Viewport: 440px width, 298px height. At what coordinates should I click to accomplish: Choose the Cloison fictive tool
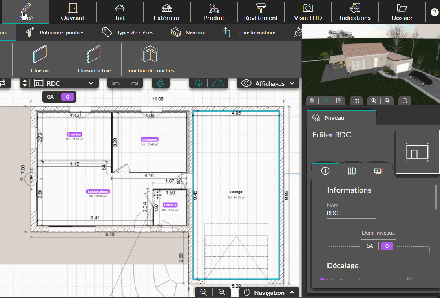94,59
